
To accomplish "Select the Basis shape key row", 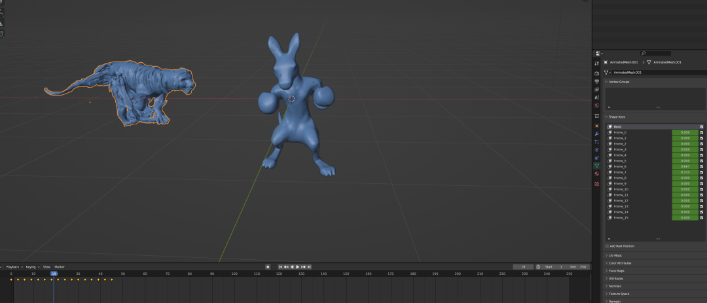I will (x=655, y=127).
